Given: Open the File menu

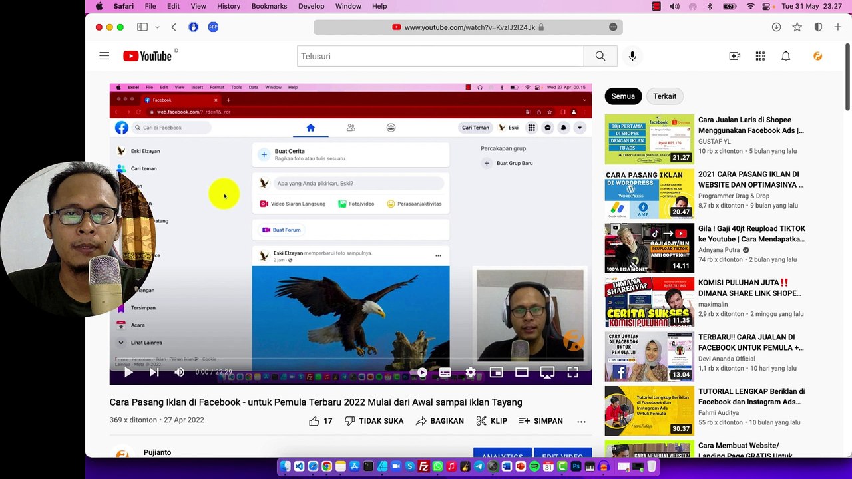Looking at the screenshot, I should click(x=150, y=6).
